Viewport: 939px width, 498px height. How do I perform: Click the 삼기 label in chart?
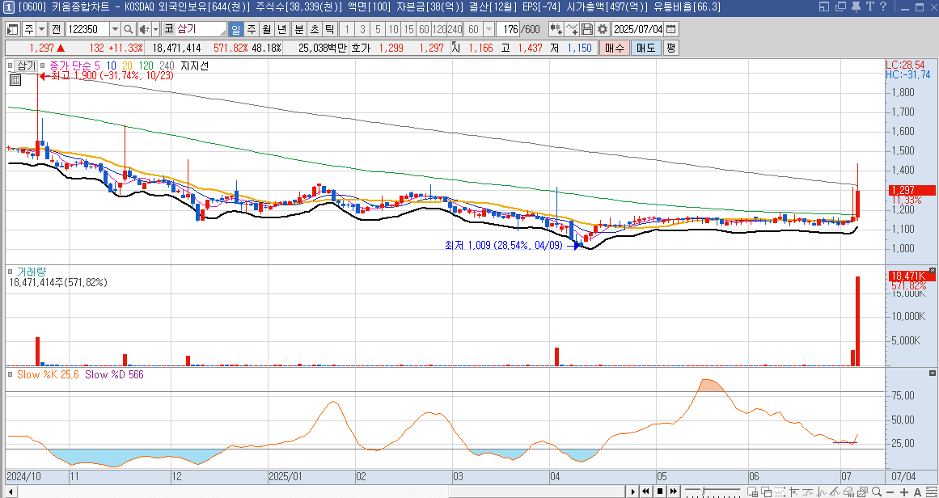27,65
